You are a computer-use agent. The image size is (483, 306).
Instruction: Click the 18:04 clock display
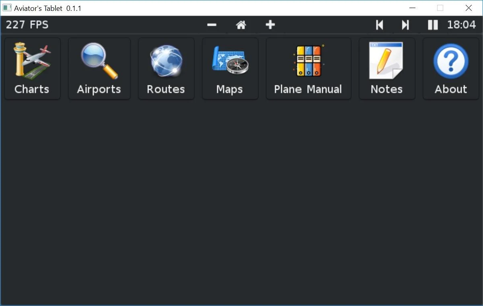[461, 25]
